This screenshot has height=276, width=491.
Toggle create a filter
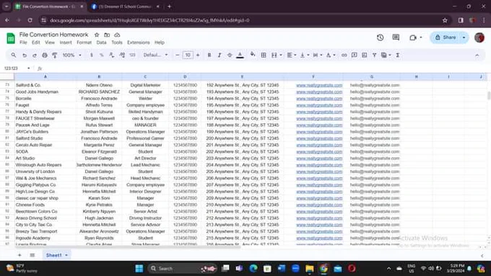click(x=374, y=55)
